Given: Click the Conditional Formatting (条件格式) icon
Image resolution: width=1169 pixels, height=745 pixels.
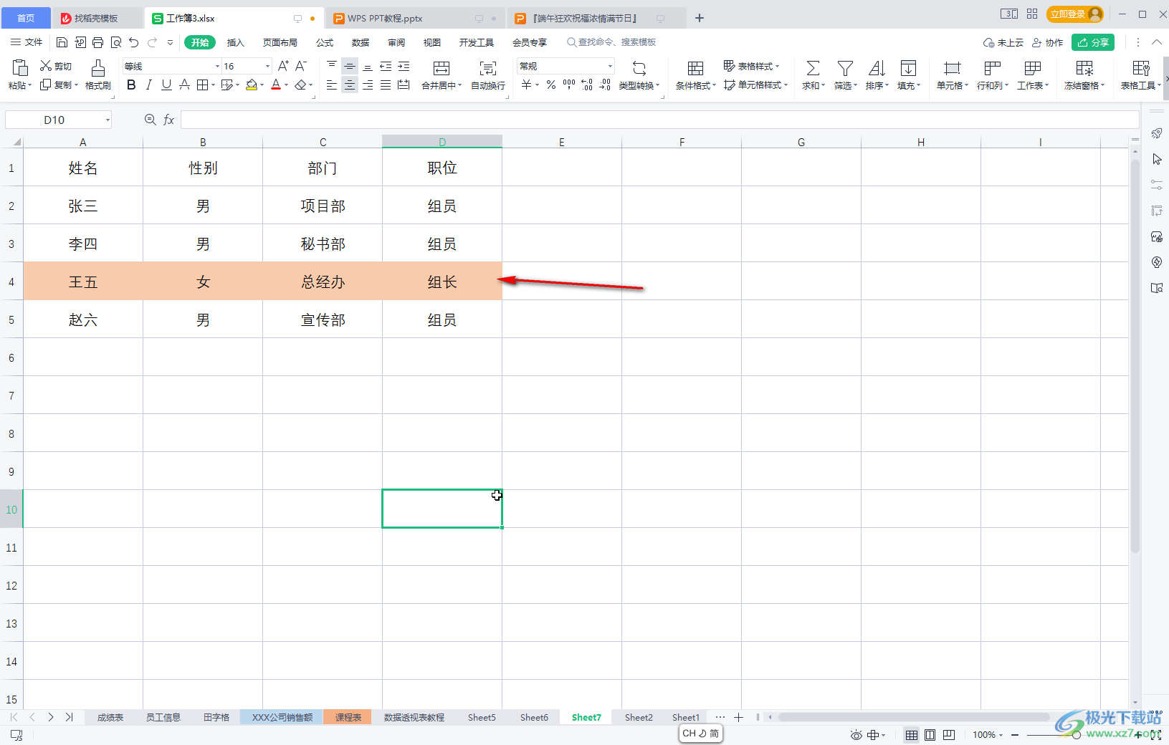Looking at the screenshot, I should [x=695, y=68].
